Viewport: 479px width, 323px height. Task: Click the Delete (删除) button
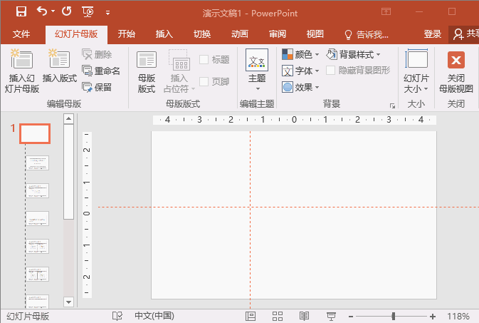[x=97, y=54]
